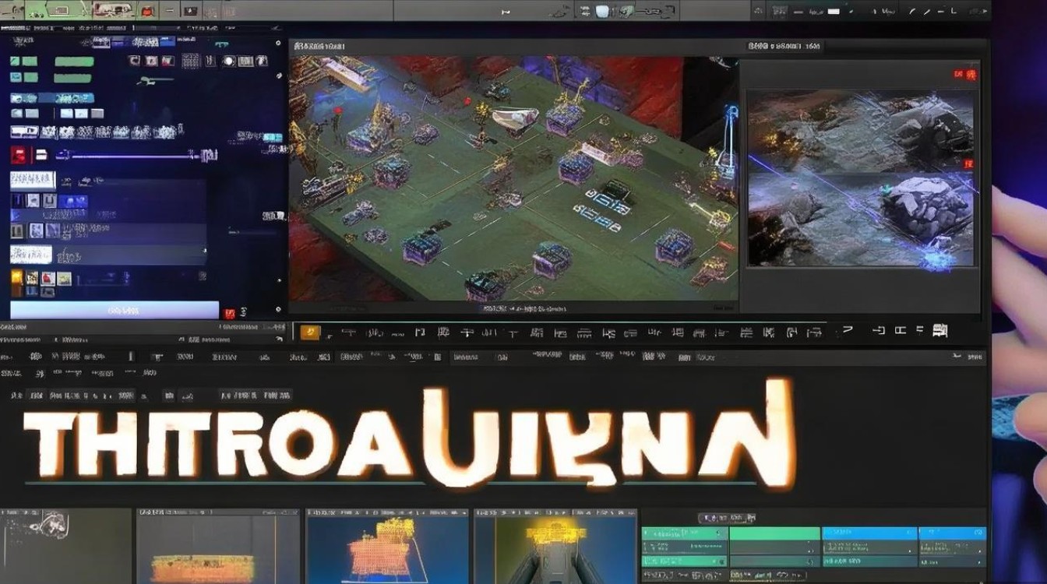The width and height of the screenshot is (1047, 584).
Task: Click the red square icon beside the purple slider
Action: click(x=19, y=155)
